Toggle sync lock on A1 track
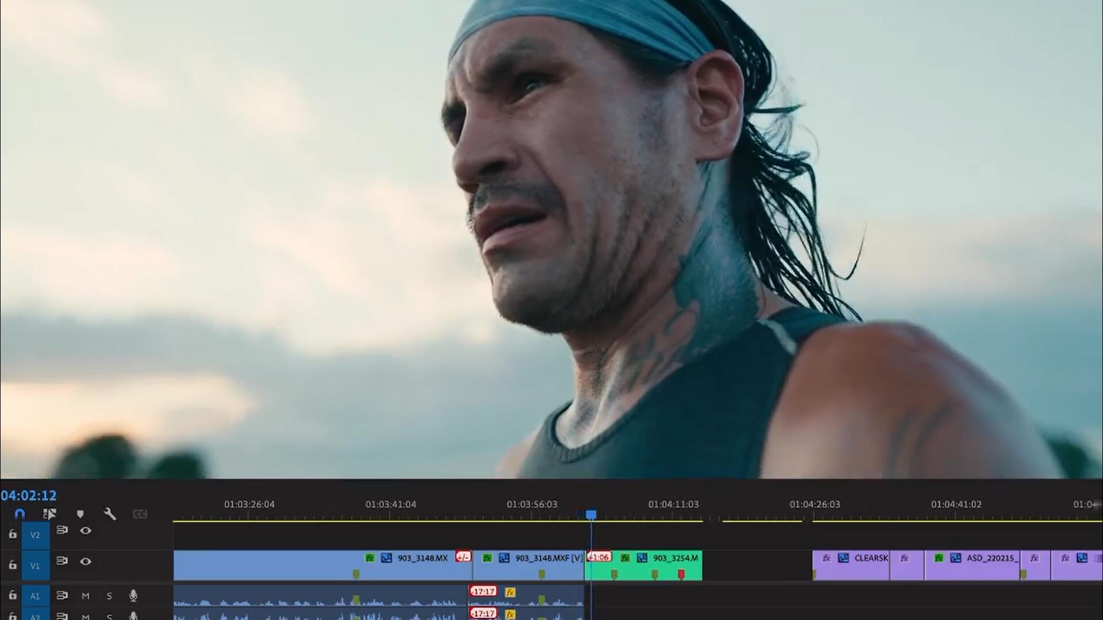This screenshot has height=620, width=1103. (62, 595)
